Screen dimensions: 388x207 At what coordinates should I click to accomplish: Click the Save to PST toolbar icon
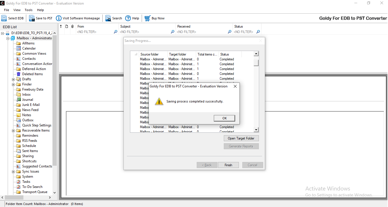(x=32, y=18)
